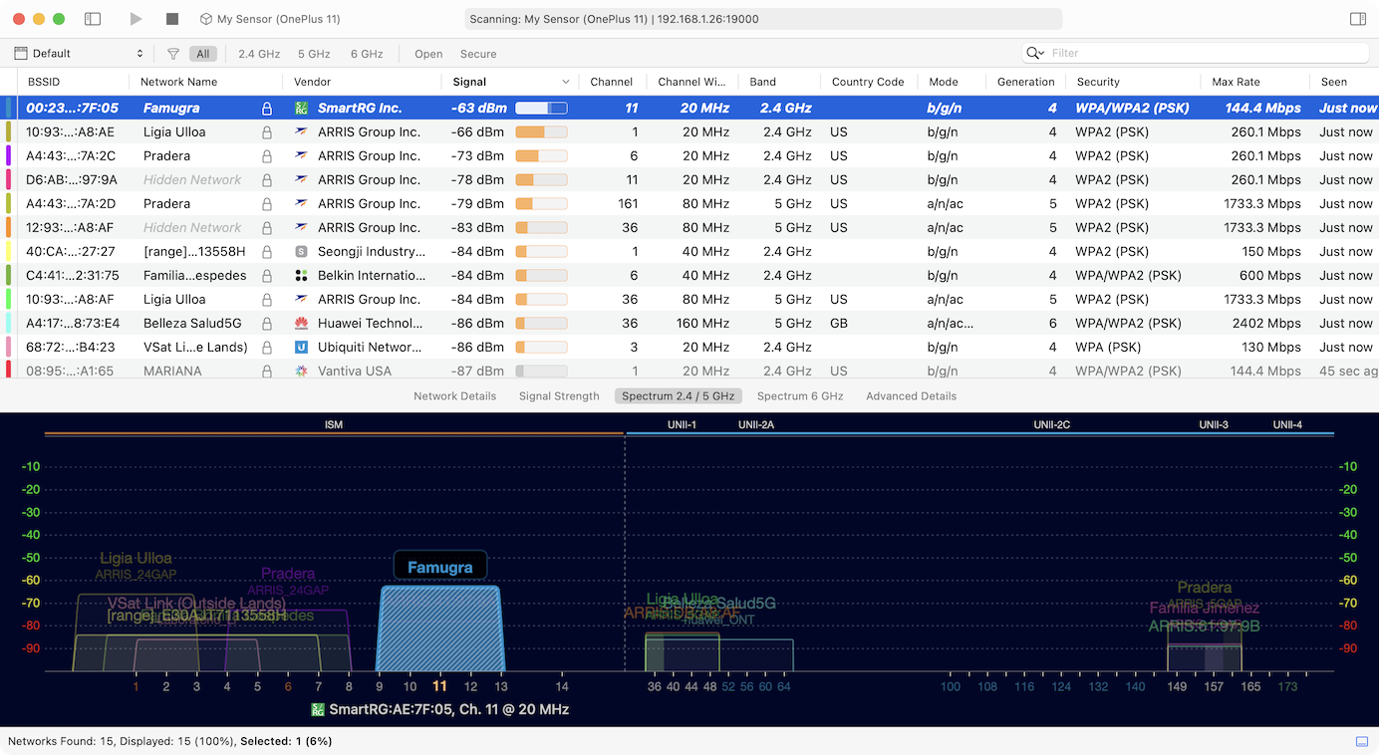This screenshot has height=755, width=1379.
Task: Click the scanning status address bar
Action: [763, 19]
